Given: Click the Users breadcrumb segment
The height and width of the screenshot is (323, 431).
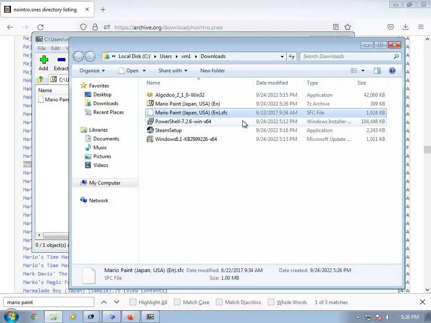Looking at the screenshot, I should 166,56.
